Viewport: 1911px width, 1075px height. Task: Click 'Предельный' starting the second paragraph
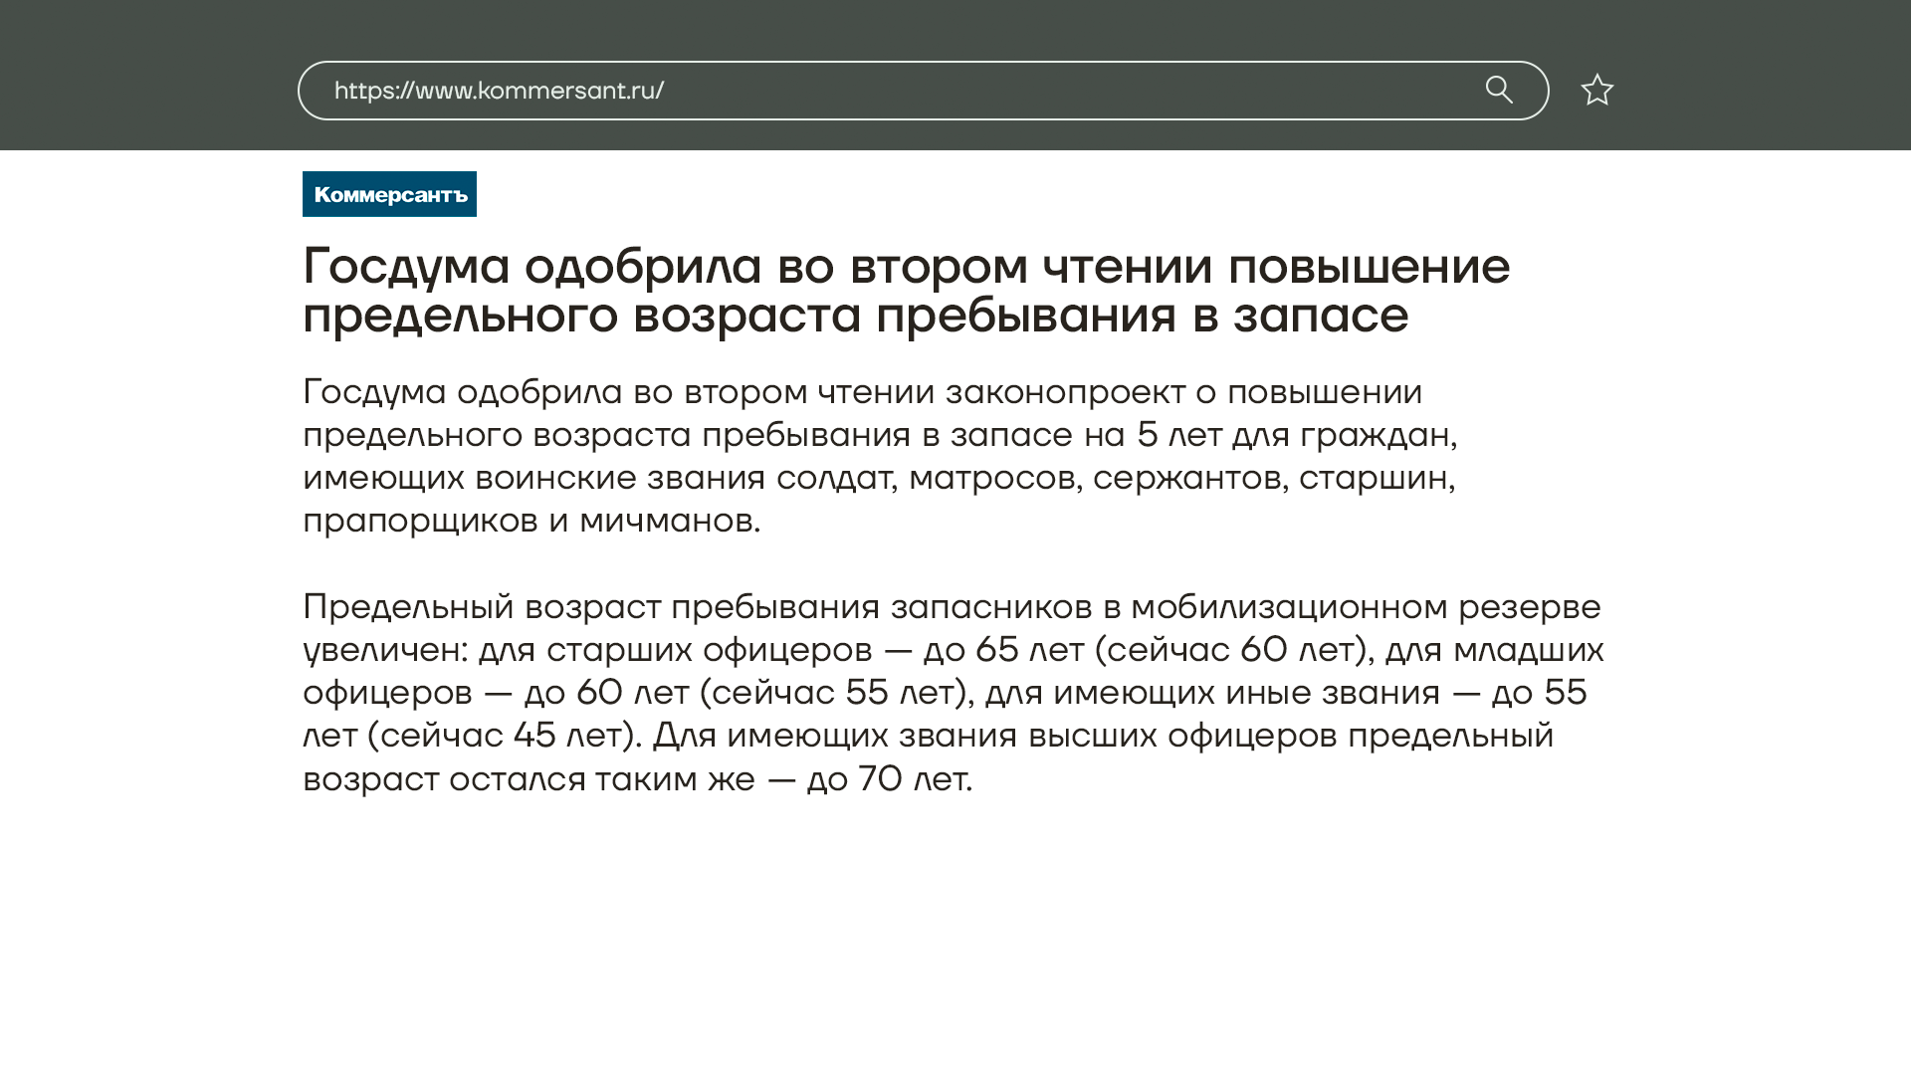(408, 606)
